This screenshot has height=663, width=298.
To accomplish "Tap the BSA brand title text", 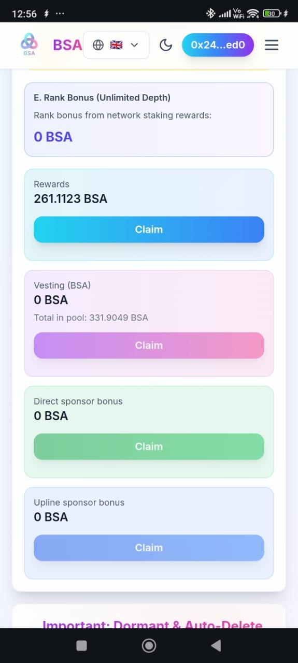I will point(67,45).
